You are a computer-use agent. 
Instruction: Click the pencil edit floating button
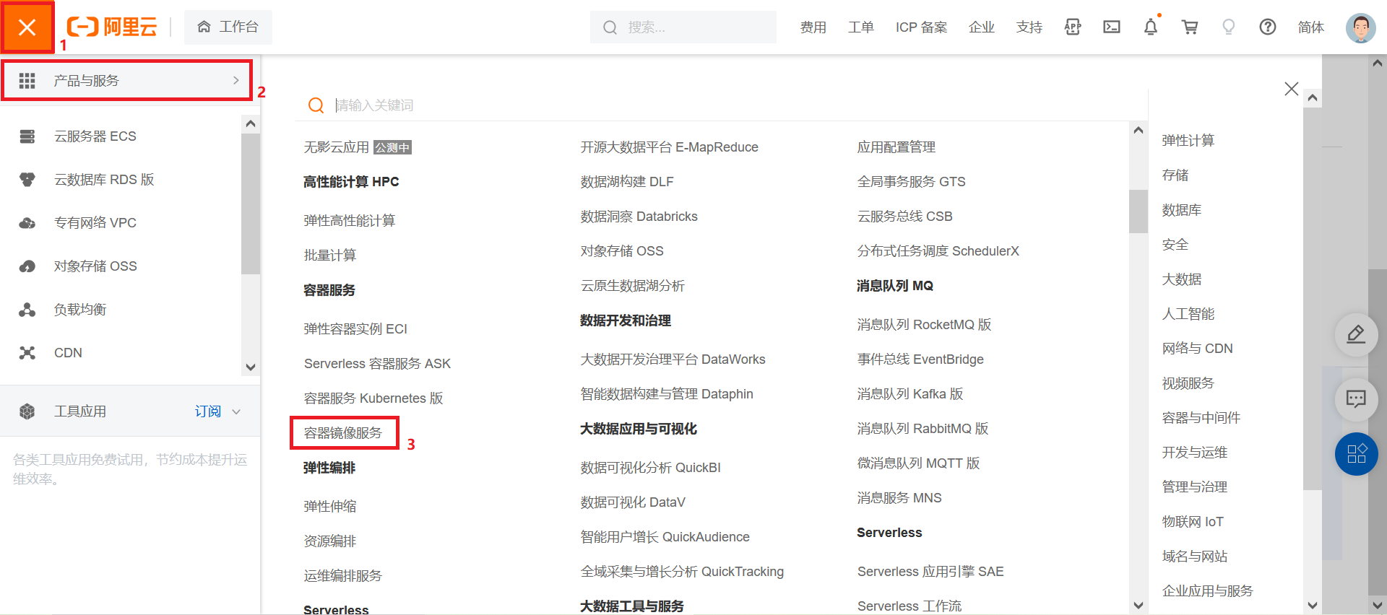pos(1356,335)
